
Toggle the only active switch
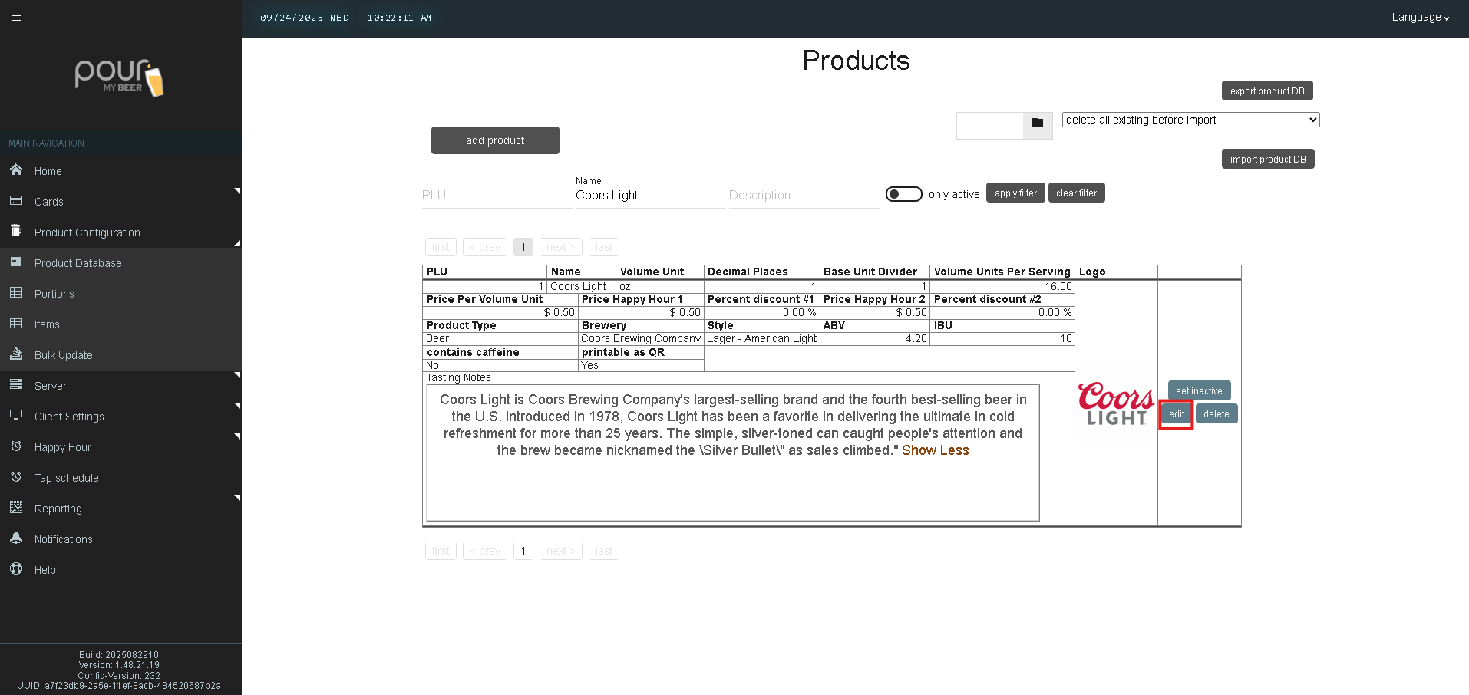point(903,194)
